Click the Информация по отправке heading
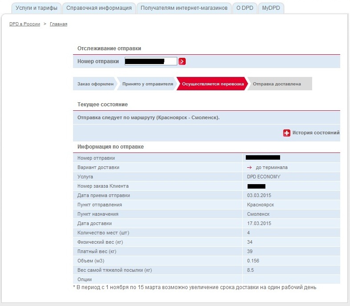Image resolution: width=350 pixels, height=306 pixels. [110, 147]
